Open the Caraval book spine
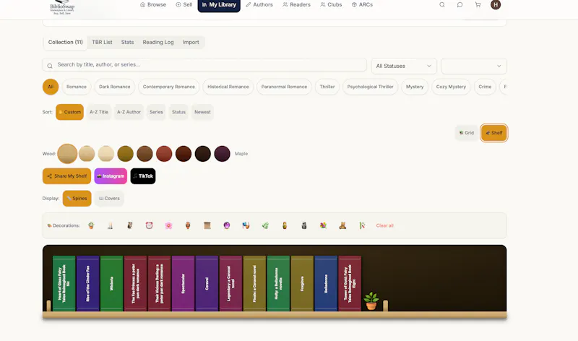Screen dimensions: 578x341 tap(207, 283)
